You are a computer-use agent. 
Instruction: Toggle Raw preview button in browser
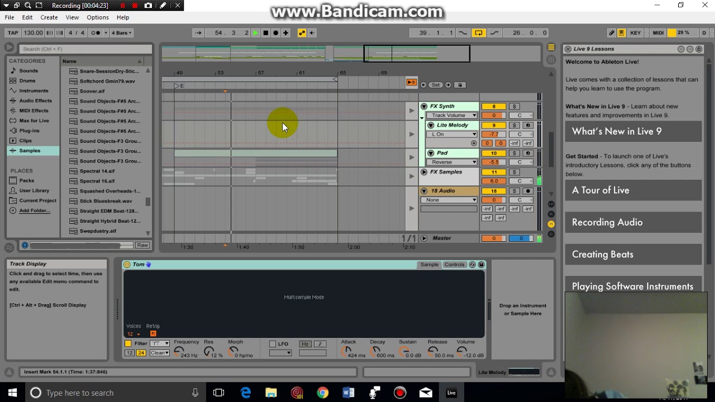pyautogui.click(x=142, y=245)
